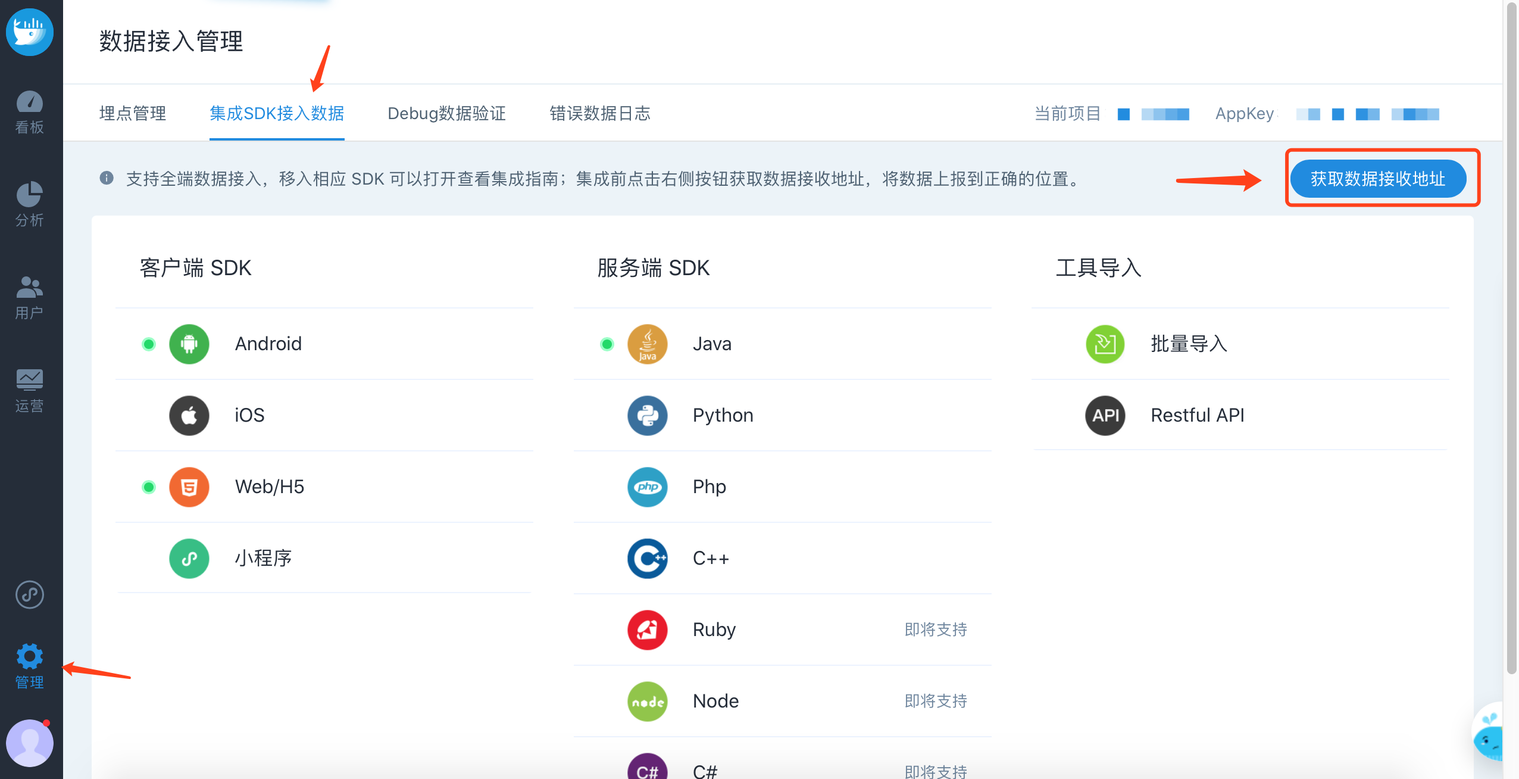
Task: Click the Java SDK icon
Action: [648, 344]
